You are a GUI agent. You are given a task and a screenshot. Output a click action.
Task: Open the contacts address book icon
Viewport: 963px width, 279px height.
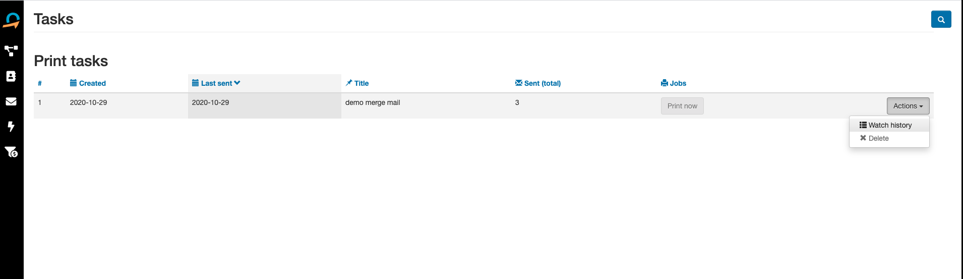(11, 76)
